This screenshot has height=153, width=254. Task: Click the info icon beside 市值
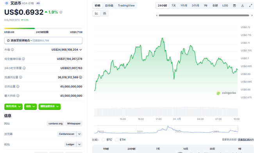click(x=13, y=50)
